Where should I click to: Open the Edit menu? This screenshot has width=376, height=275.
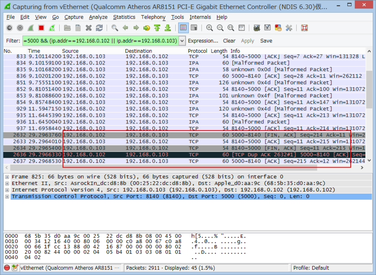25,17
